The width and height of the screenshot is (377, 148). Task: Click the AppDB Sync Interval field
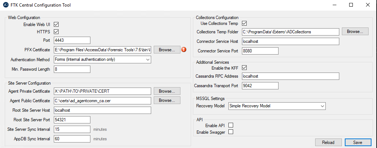[x=72, y=139]
